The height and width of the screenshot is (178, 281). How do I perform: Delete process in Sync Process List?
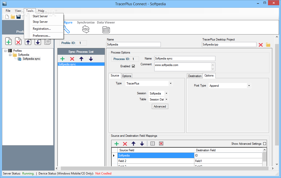pos(72,59)
